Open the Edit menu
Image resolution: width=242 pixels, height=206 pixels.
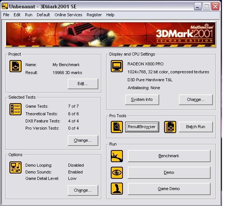click(17, 15)
